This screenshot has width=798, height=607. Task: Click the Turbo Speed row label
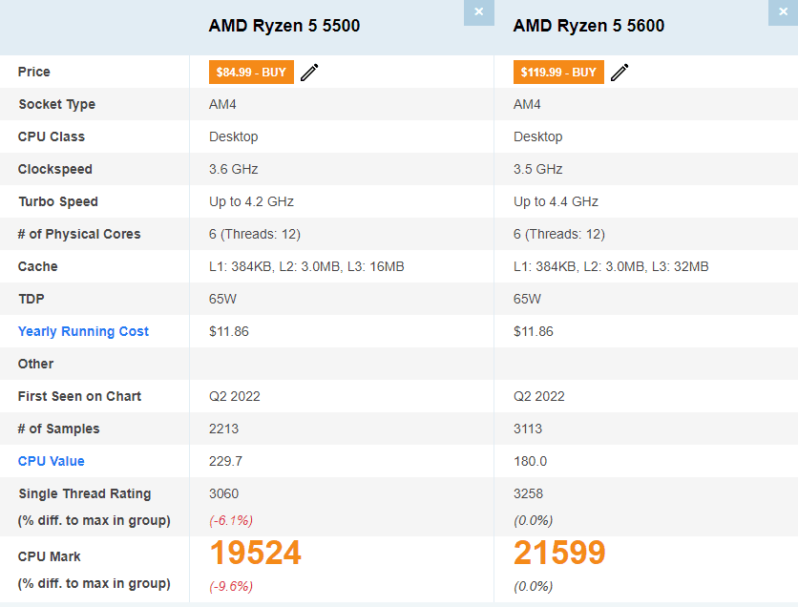coord(58,201)
